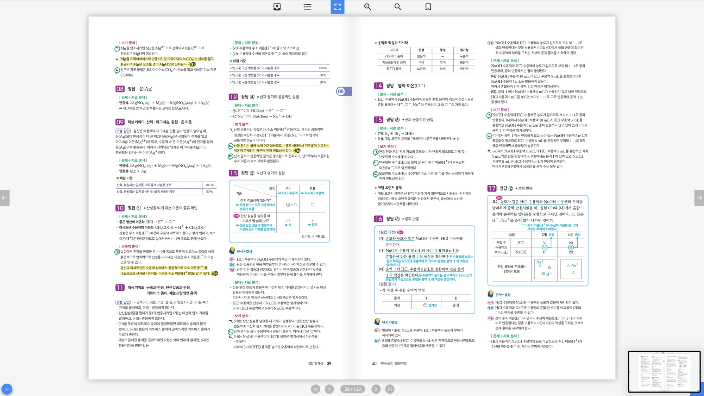Click the question 13 table box

279,211
